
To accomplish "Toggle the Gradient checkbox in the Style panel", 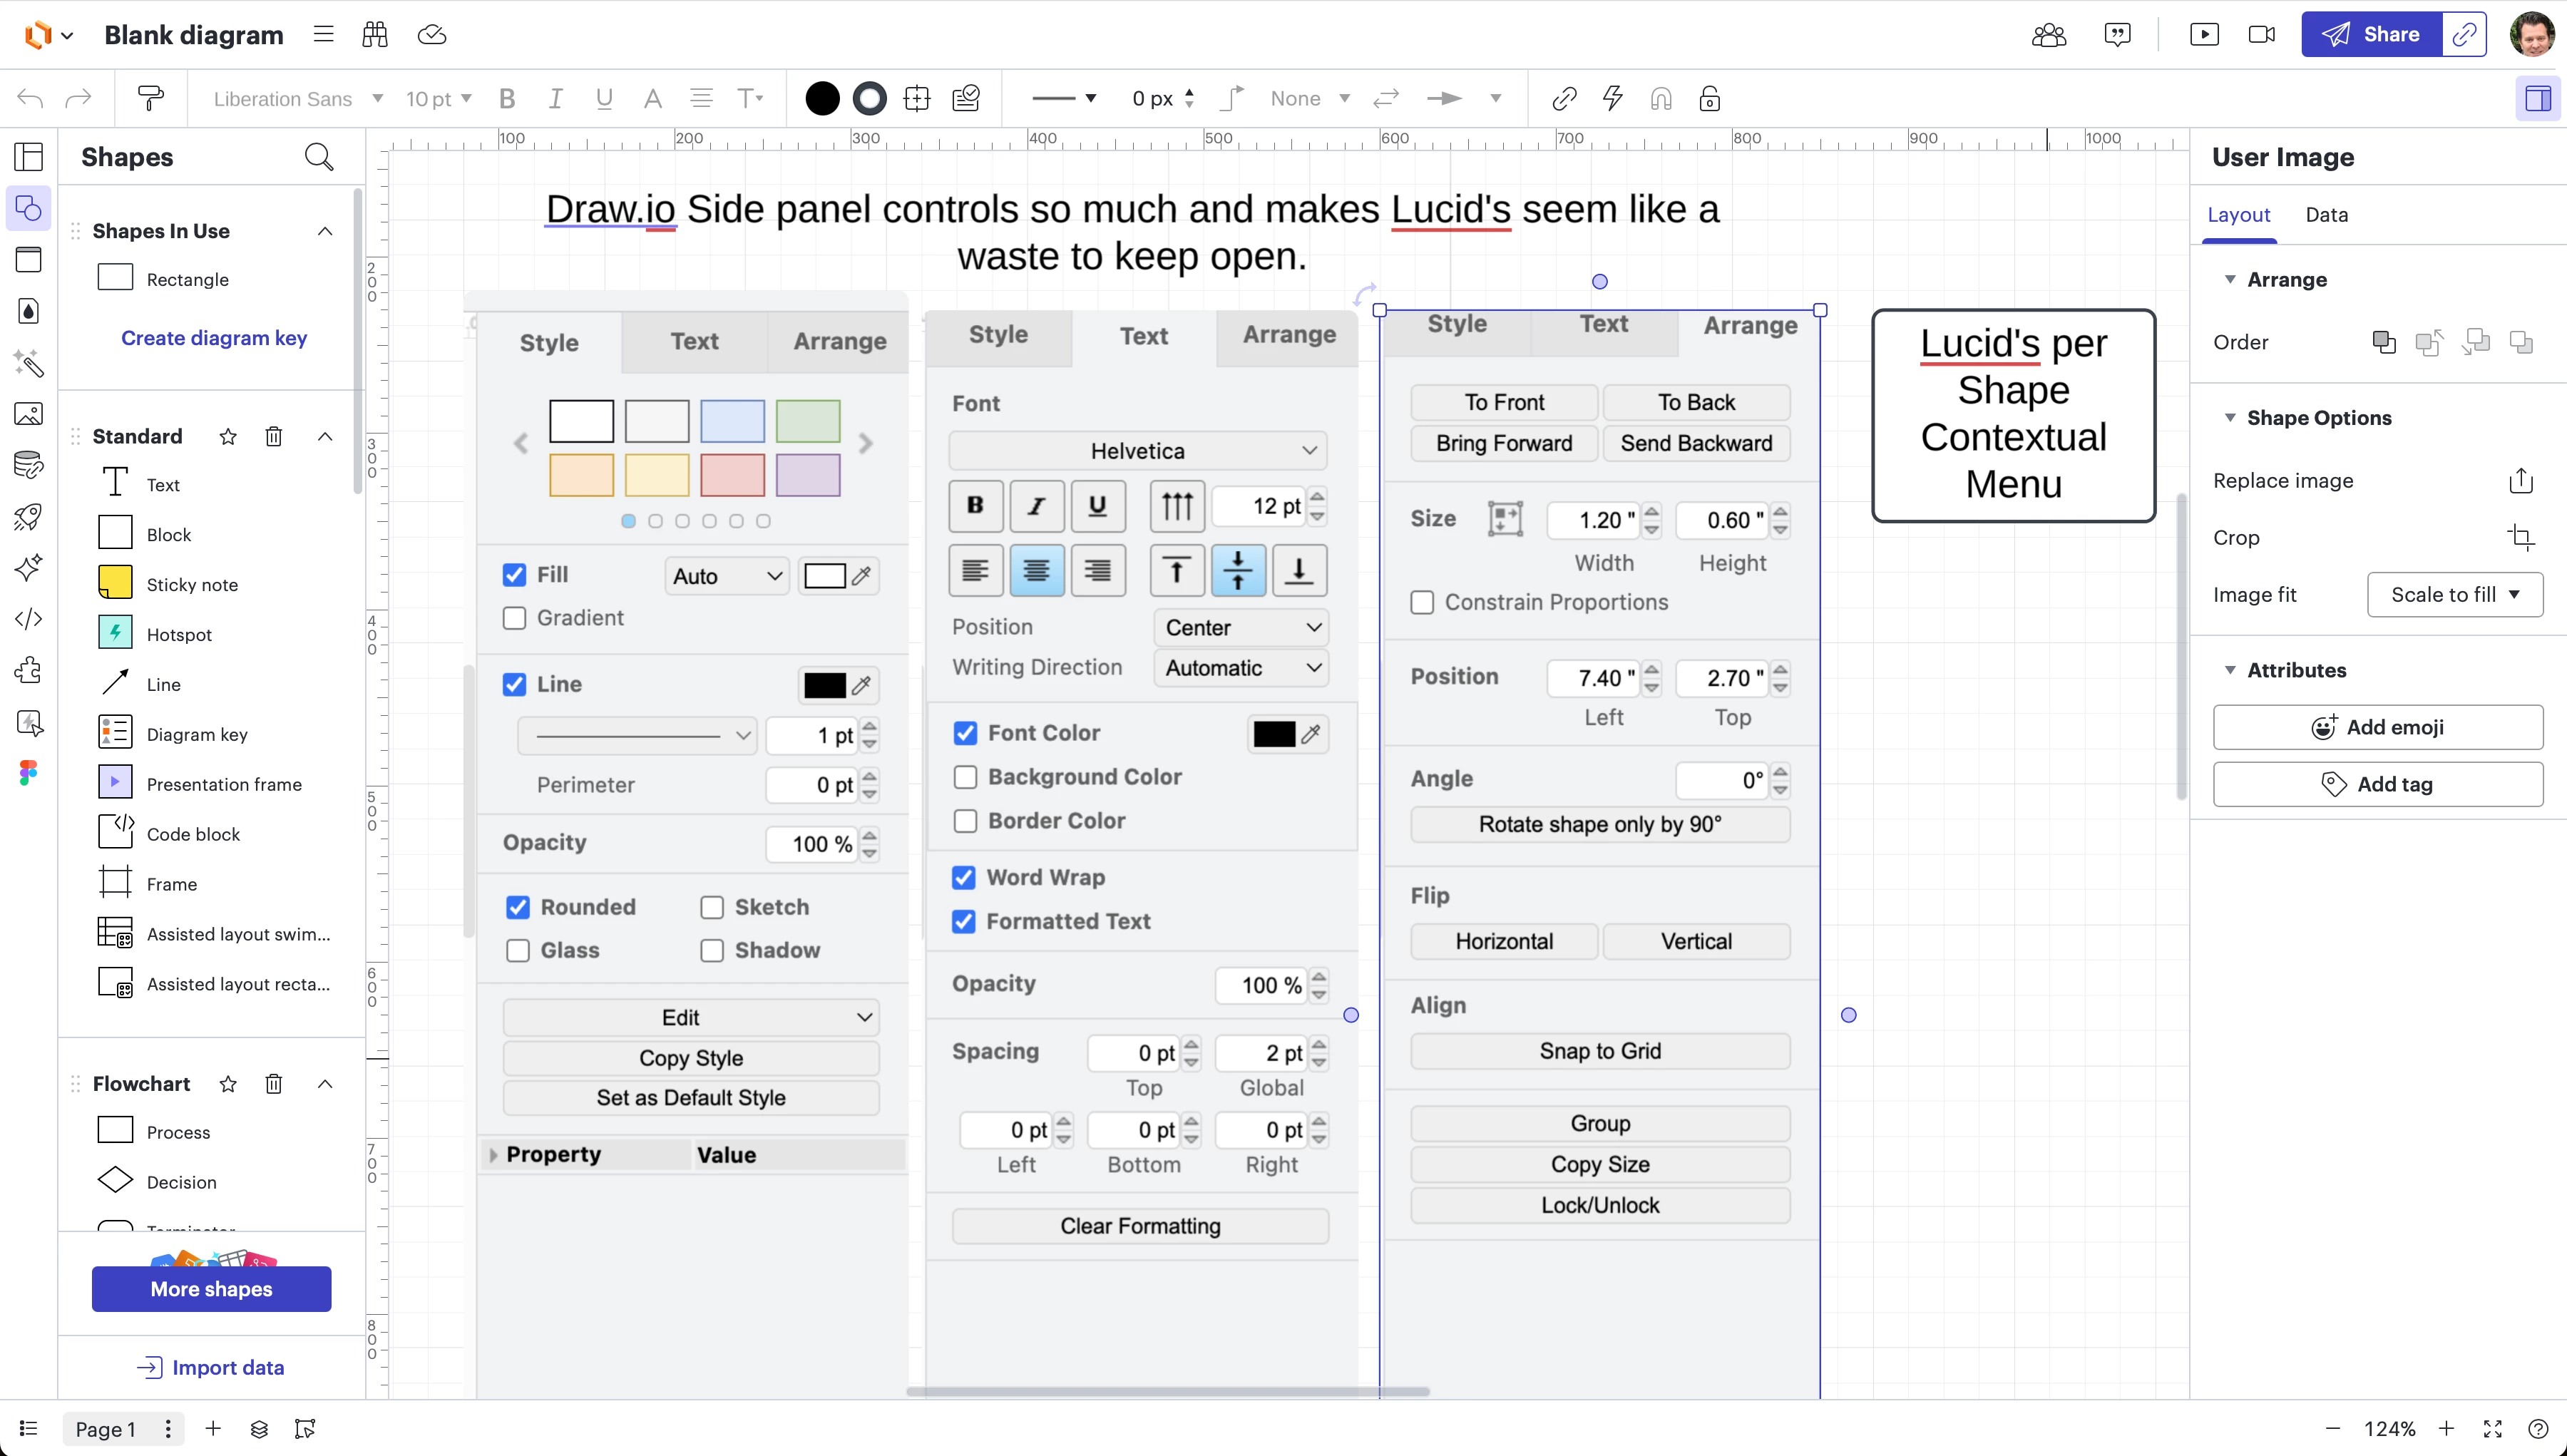I will tap(516, 618).
